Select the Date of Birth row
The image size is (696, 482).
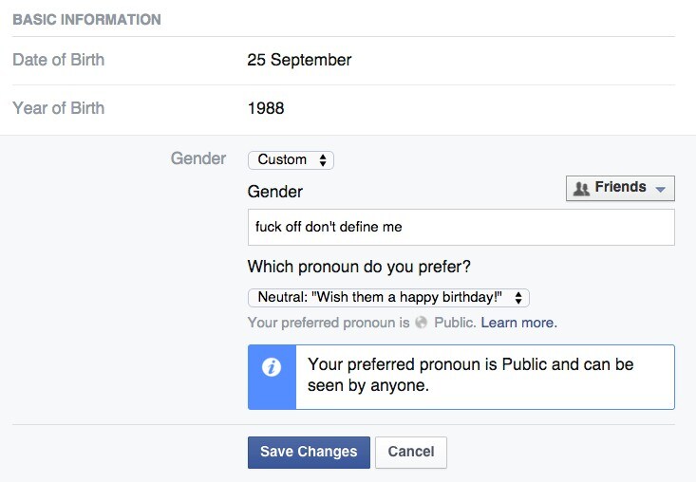344,61
